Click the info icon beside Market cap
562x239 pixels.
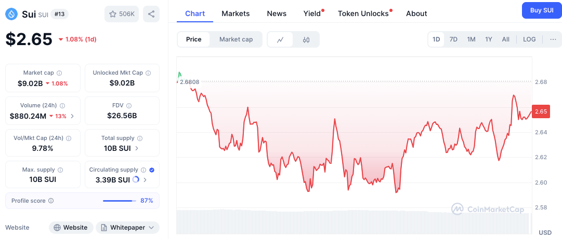(x=59, y=73)
